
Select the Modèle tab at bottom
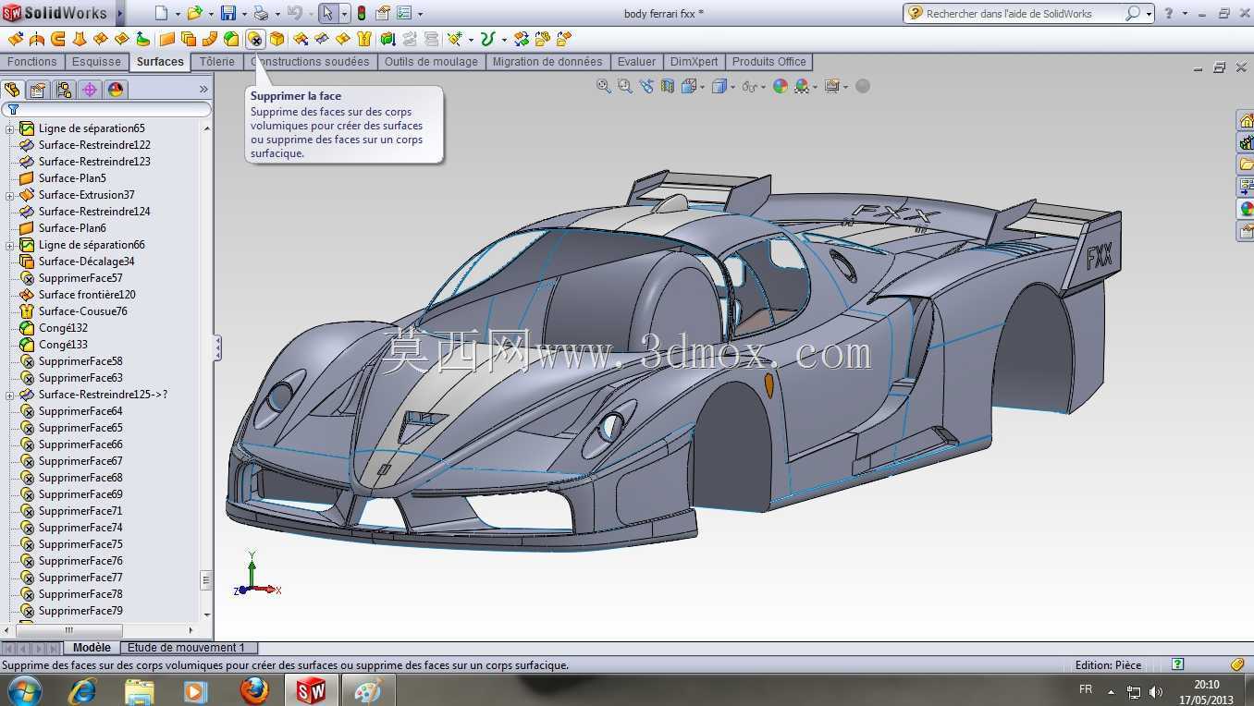(92, 648)
